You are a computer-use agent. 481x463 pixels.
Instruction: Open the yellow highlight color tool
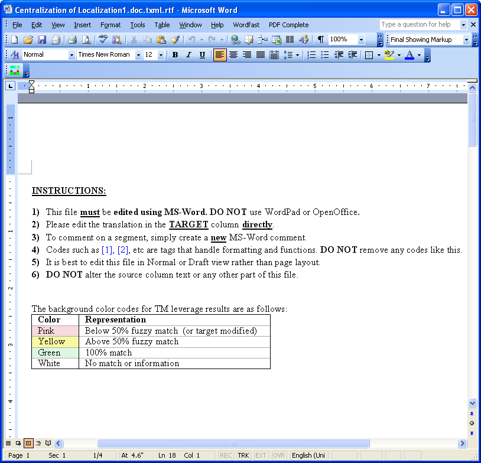[388, 55]
